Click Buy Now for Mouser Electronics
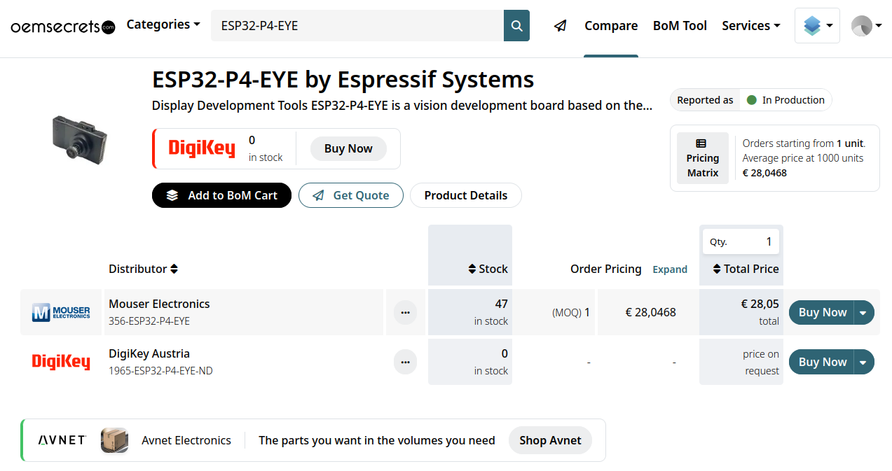Screen dimensions: 892x471 [x=822, y=312]
